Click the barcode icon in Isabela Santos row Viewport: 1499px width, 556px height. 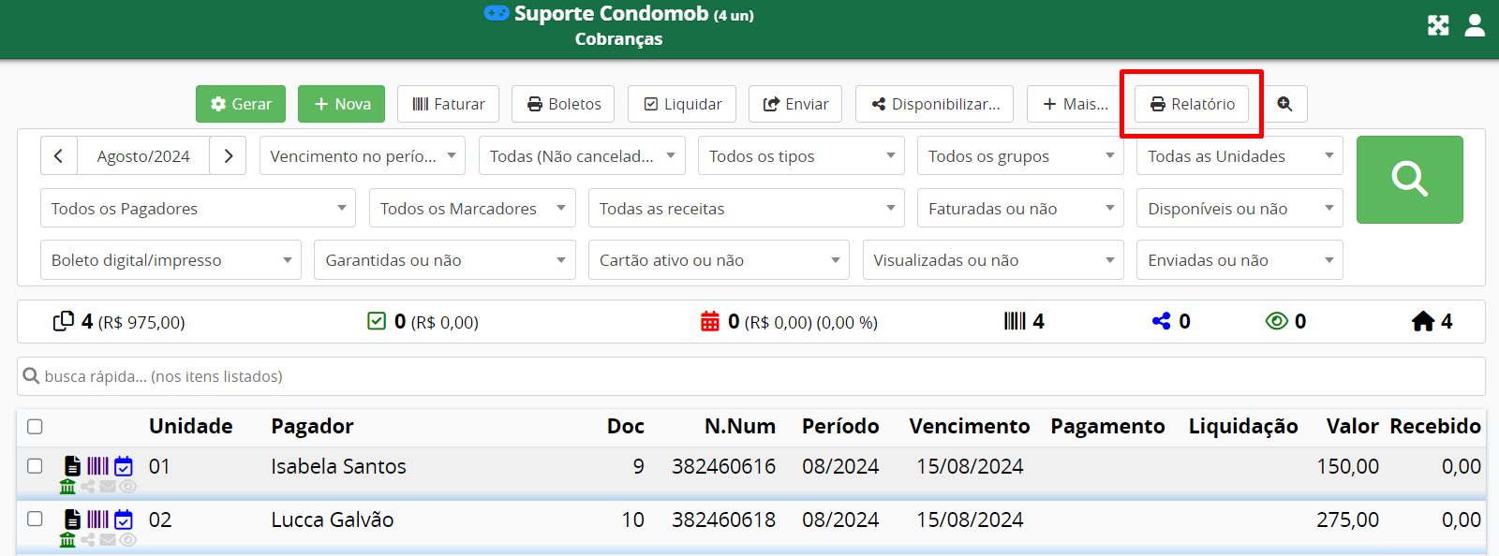98,466
